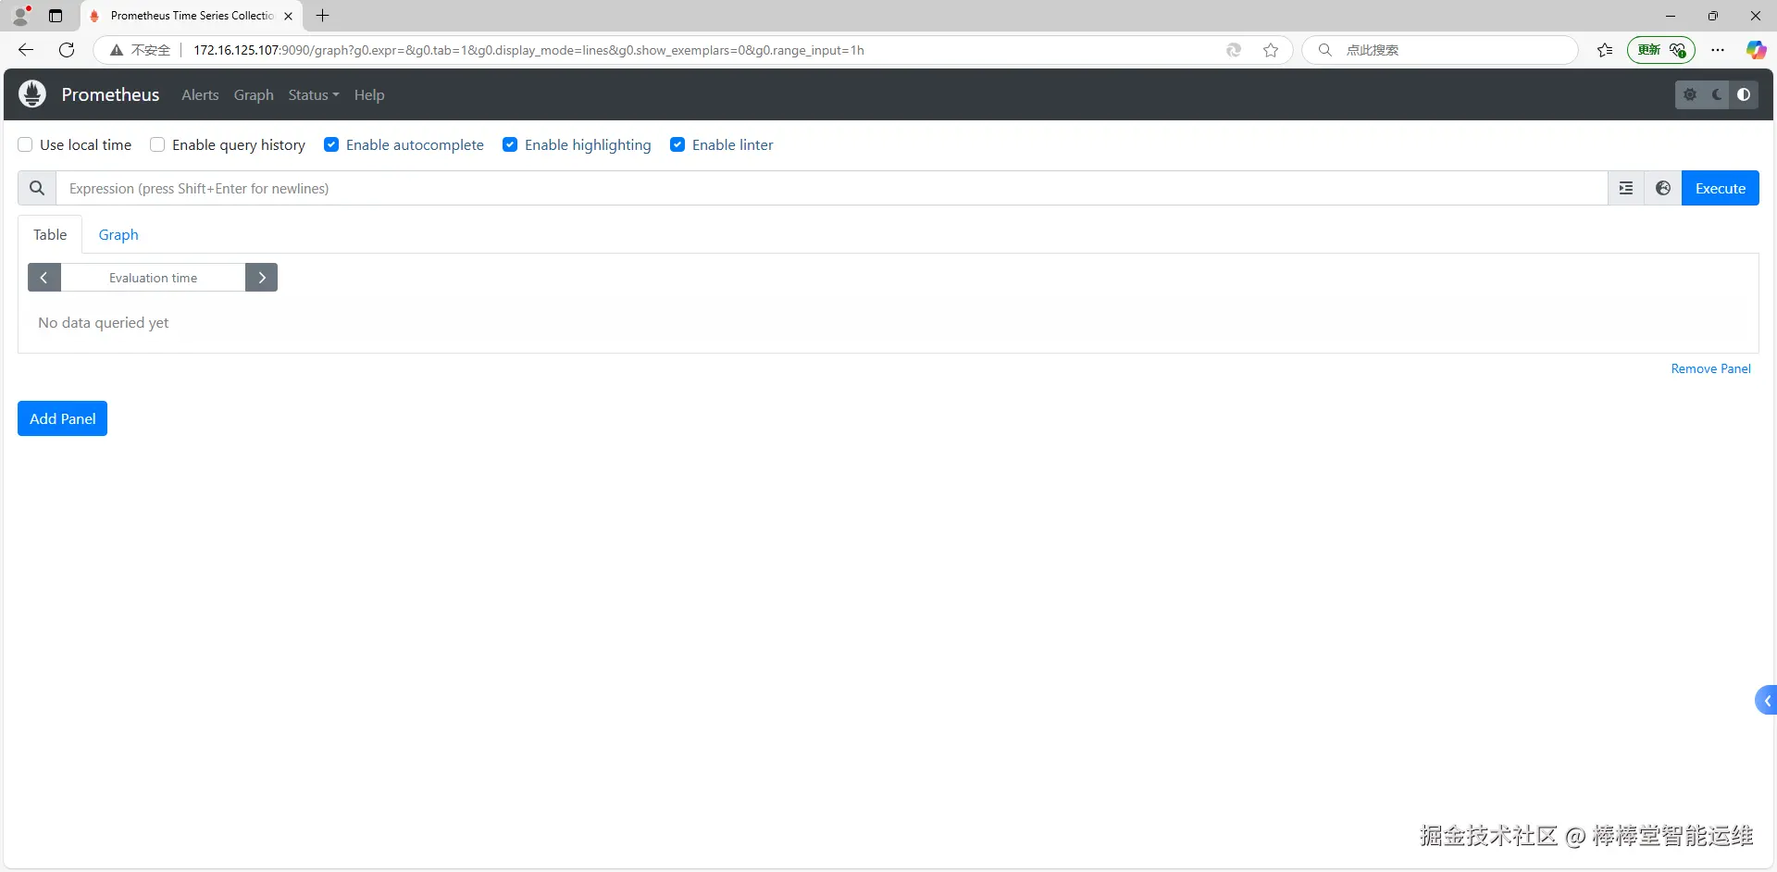The image size is (1777, 872).
Task: Switch to dark theme with moon icon
Action: coord(1717,94)
